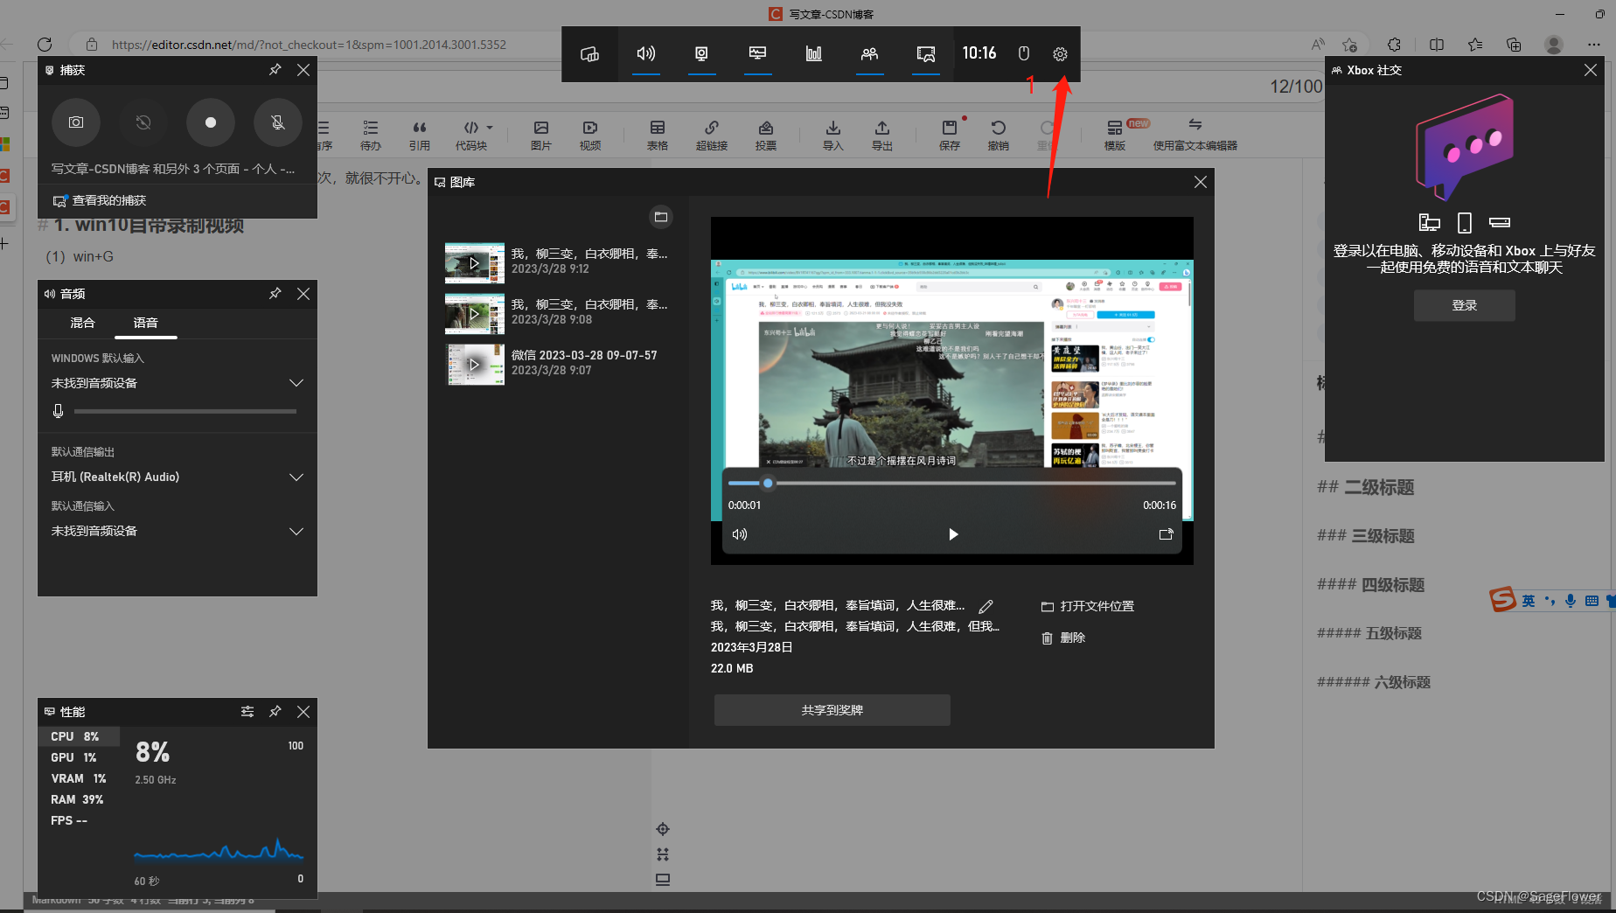Close the Xbox 社交 widget
The image size is (1616, 913).
point(1591,70)
